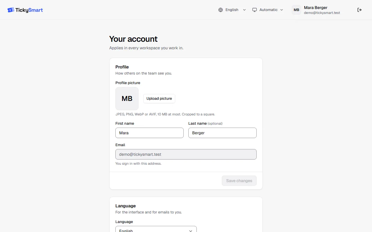Click the Last name (optional) label
Image resolution: width=372 pixels, height=232 pixels.
click(205, 124)
